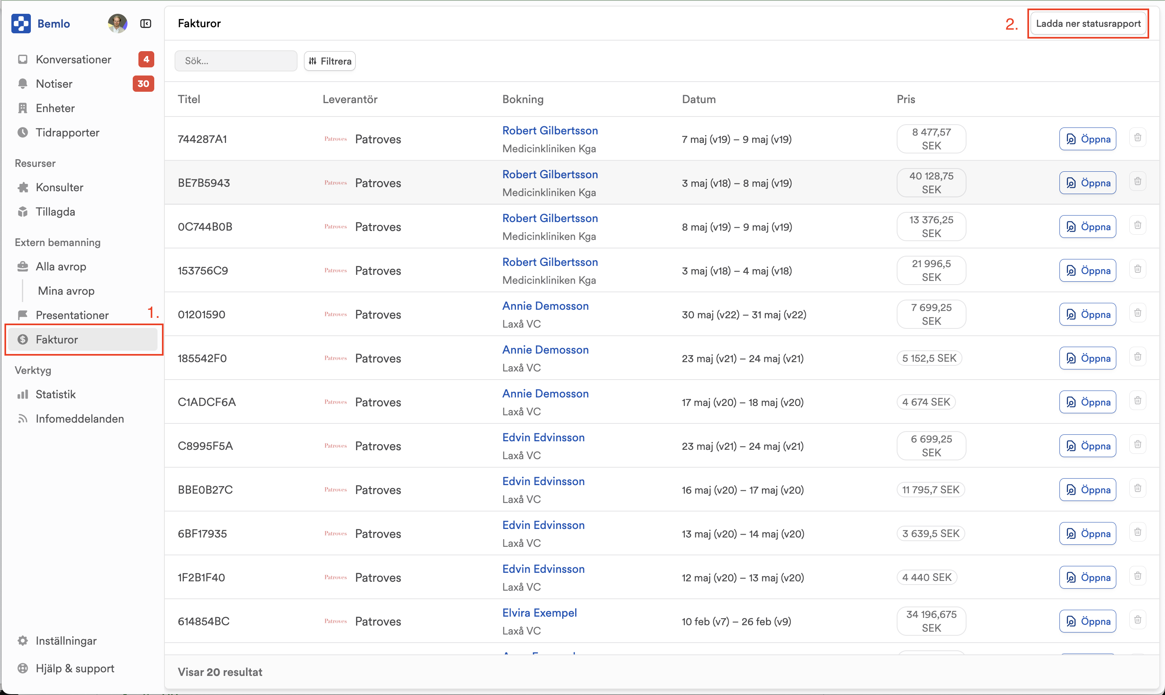1165x695 pixels.
Task: Delete invoice 614854BC with trash icon
Action: pos(1138,620)
